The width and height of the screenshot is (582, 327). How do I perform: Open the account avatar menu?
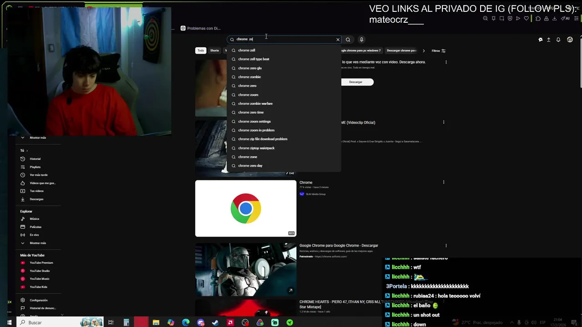pos(570,40)
